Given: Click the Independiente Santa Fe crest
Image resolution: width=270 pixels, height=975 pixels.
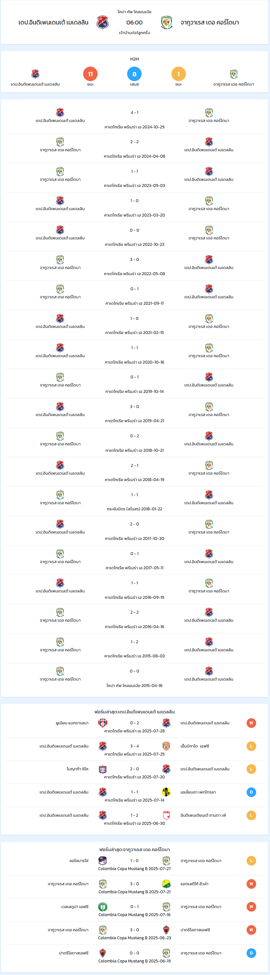Looking at the screenshot, I should click(166, 815).
